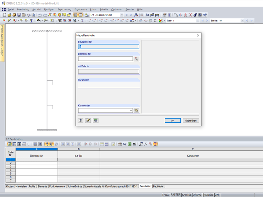
Task: Toggle DXF in status bar
Action: coord(217,195)
